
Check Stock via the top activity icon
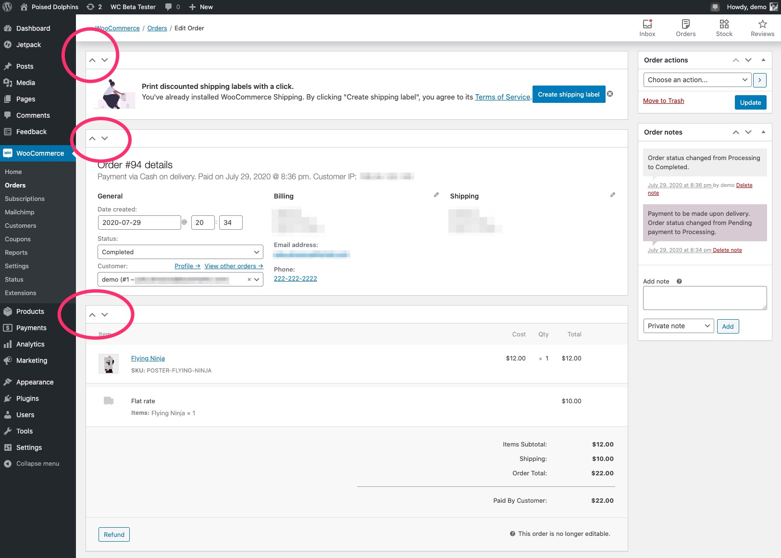click(723, 27)
